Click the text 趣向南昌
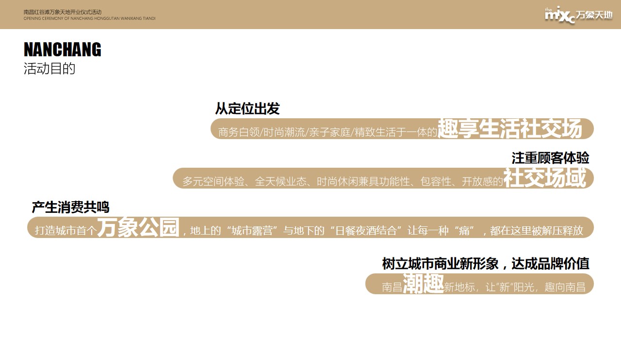 (565, 287)
